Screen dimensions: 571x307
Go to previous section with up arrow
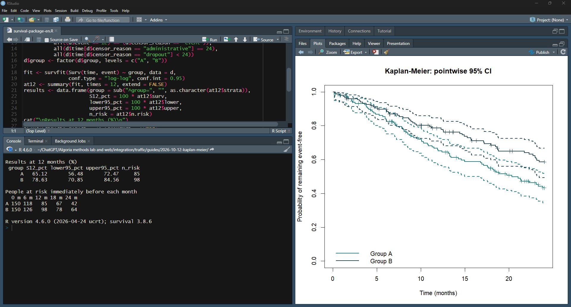coord(236,39)
